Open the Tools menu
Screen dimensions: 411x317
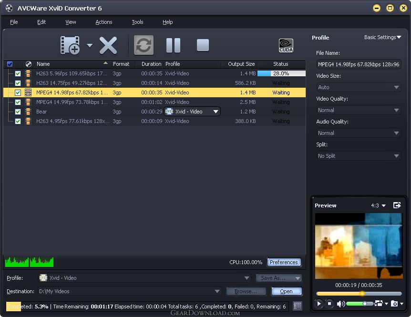click(137, 22)
